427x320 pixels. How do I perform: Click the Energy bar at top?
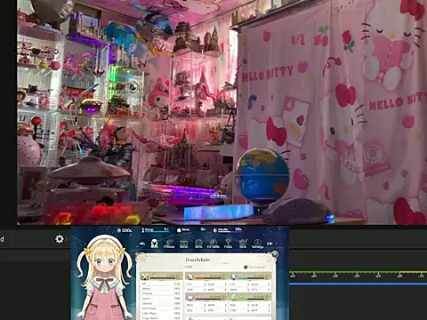[x=156, y=230]
